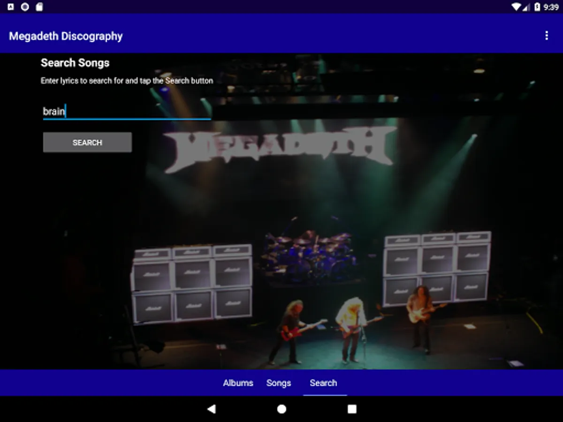Image resolution: width=563 pixels, height=422 pixels.
Task: Click the SEARCH button
Action: 87,142
